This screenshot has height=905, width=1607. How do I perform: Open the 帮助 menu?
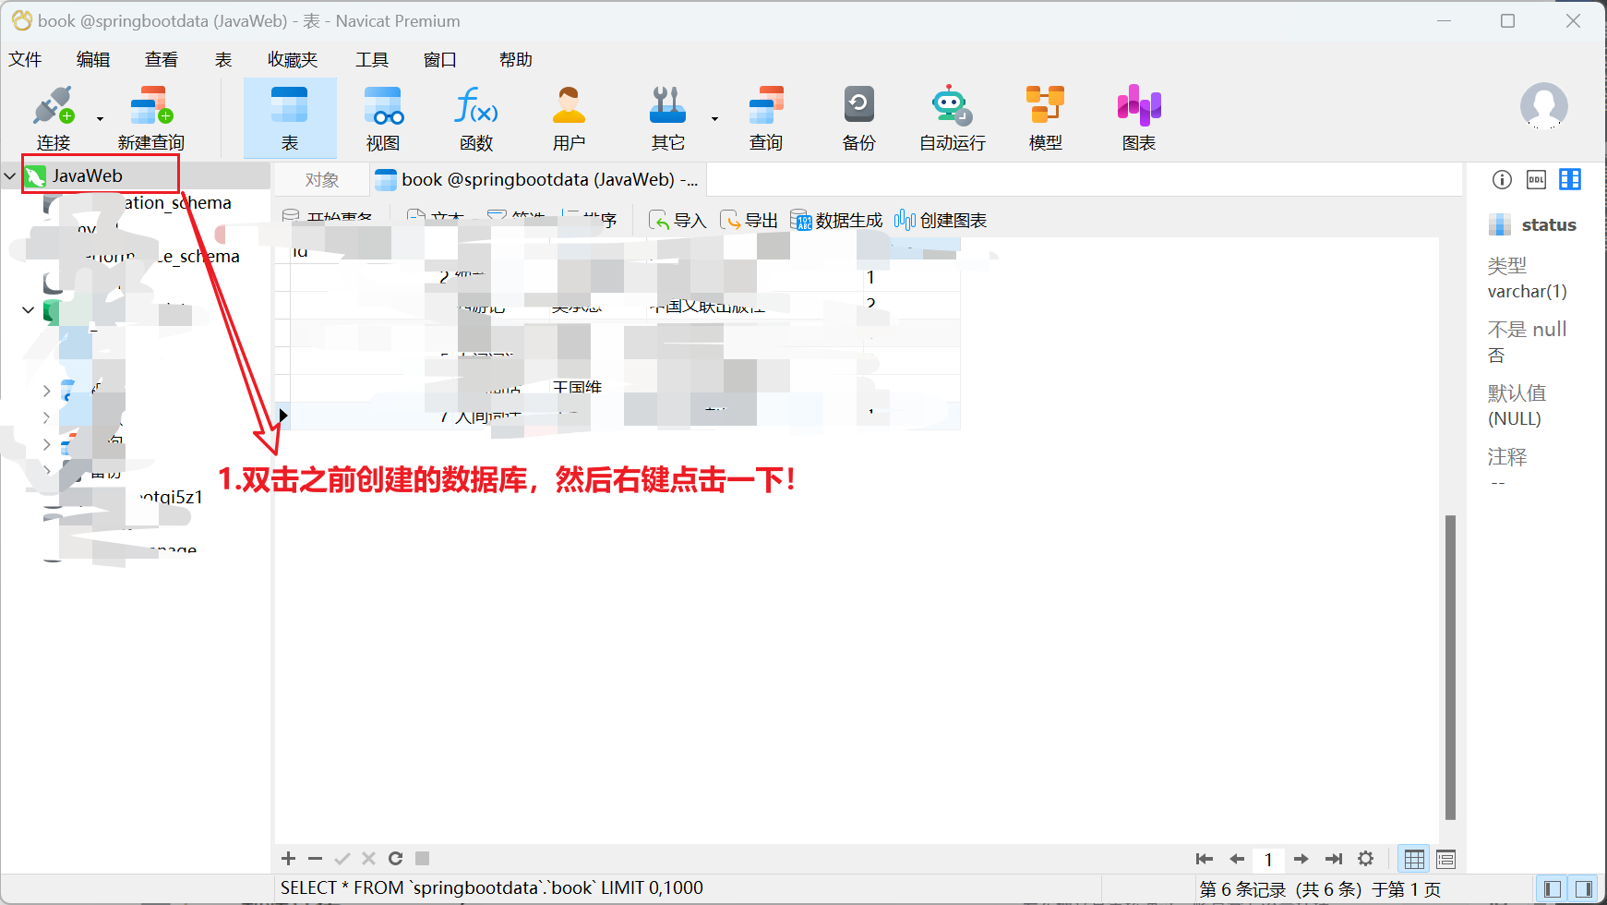[x=516, y=59]
